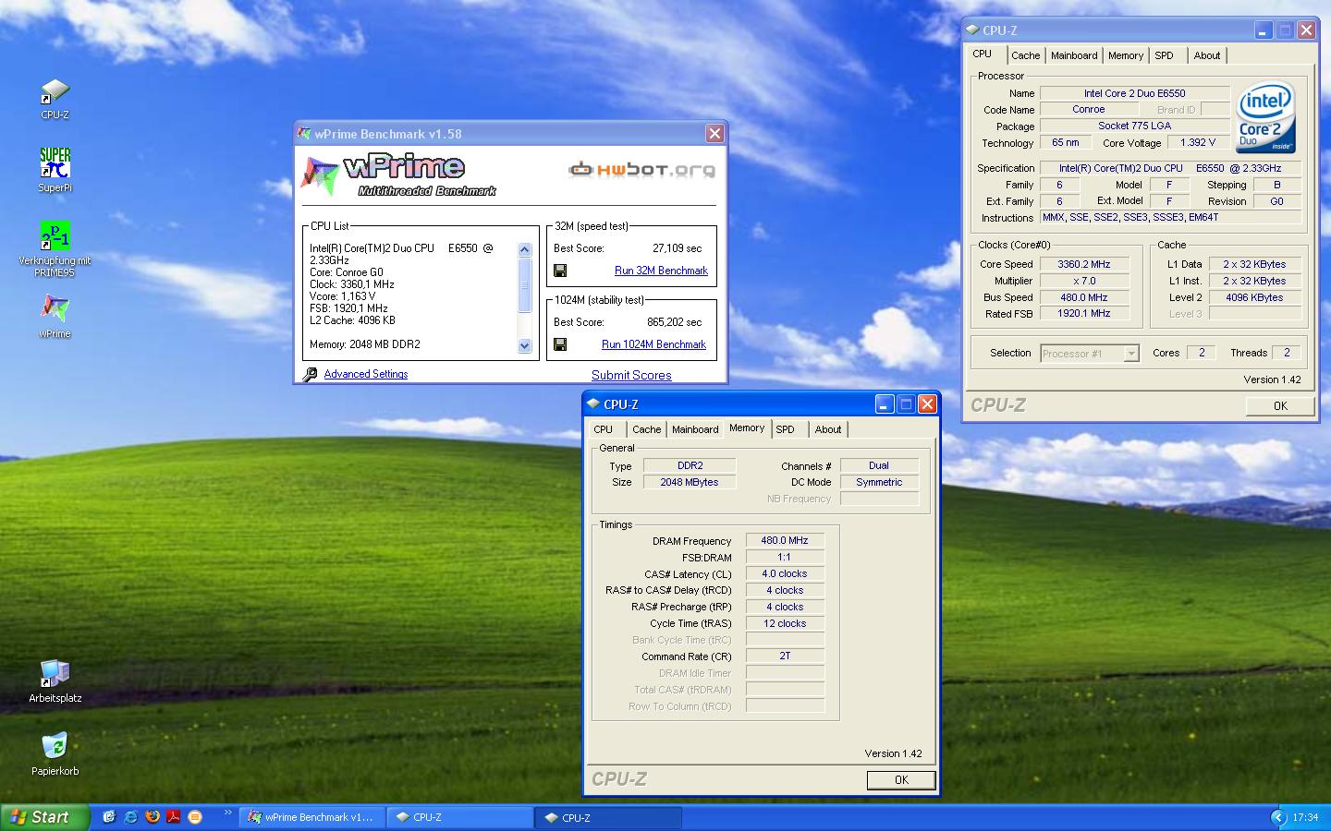Click the 32M best score 27,109 sec
The height and width of the screenshot is (831, 1331).
[x=677, y=248]
